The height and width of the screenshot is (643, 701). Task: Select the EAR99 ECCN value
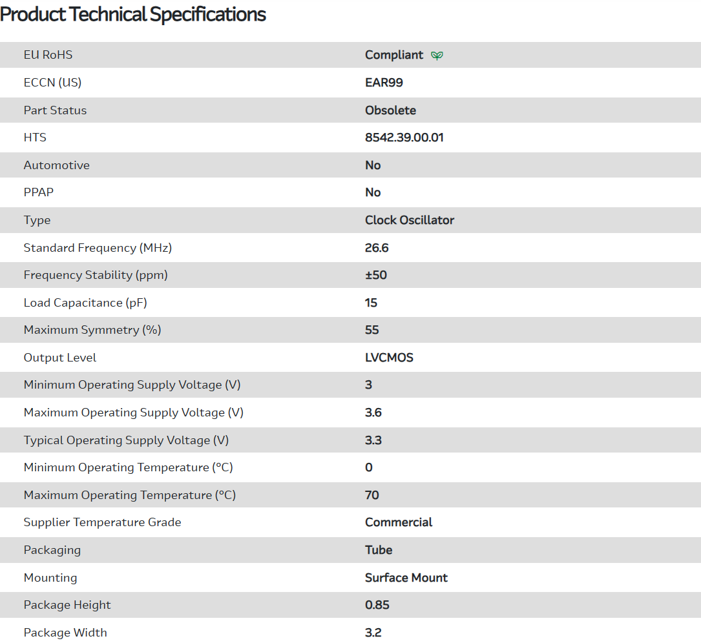coord(384,83)
